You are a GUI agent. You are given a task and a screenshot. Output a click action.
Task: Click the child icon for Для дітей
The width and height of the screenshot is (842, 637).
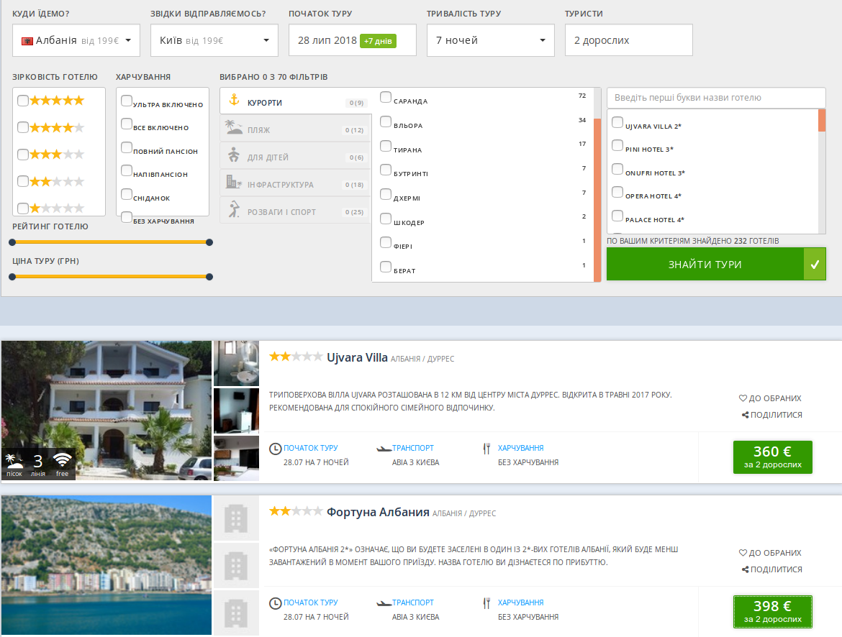(233, 156)
